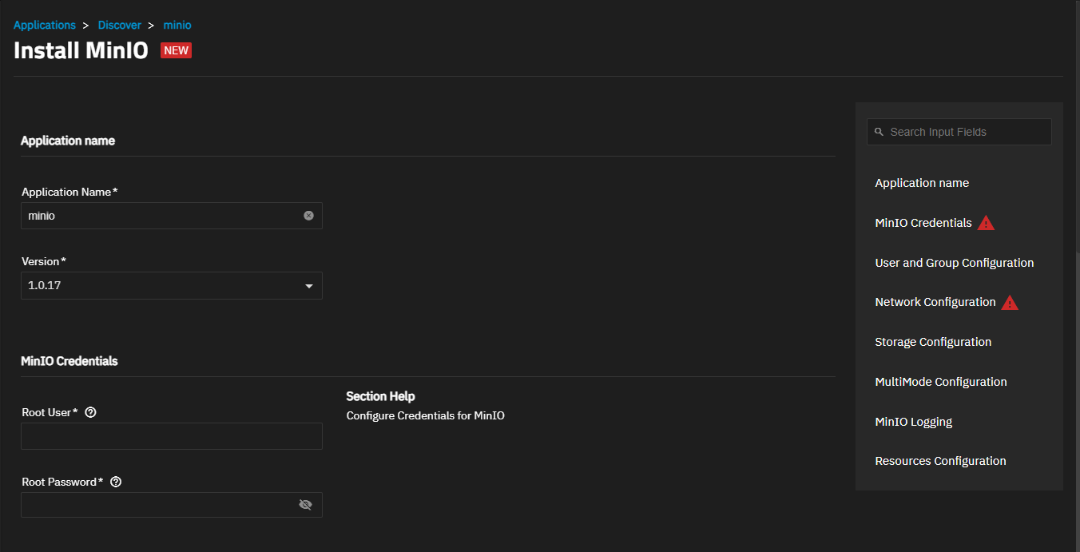Jump to Network Configuration section in sidebar
The height and width of the screenshot is (552, 1080).
click(x=935, y=302)
